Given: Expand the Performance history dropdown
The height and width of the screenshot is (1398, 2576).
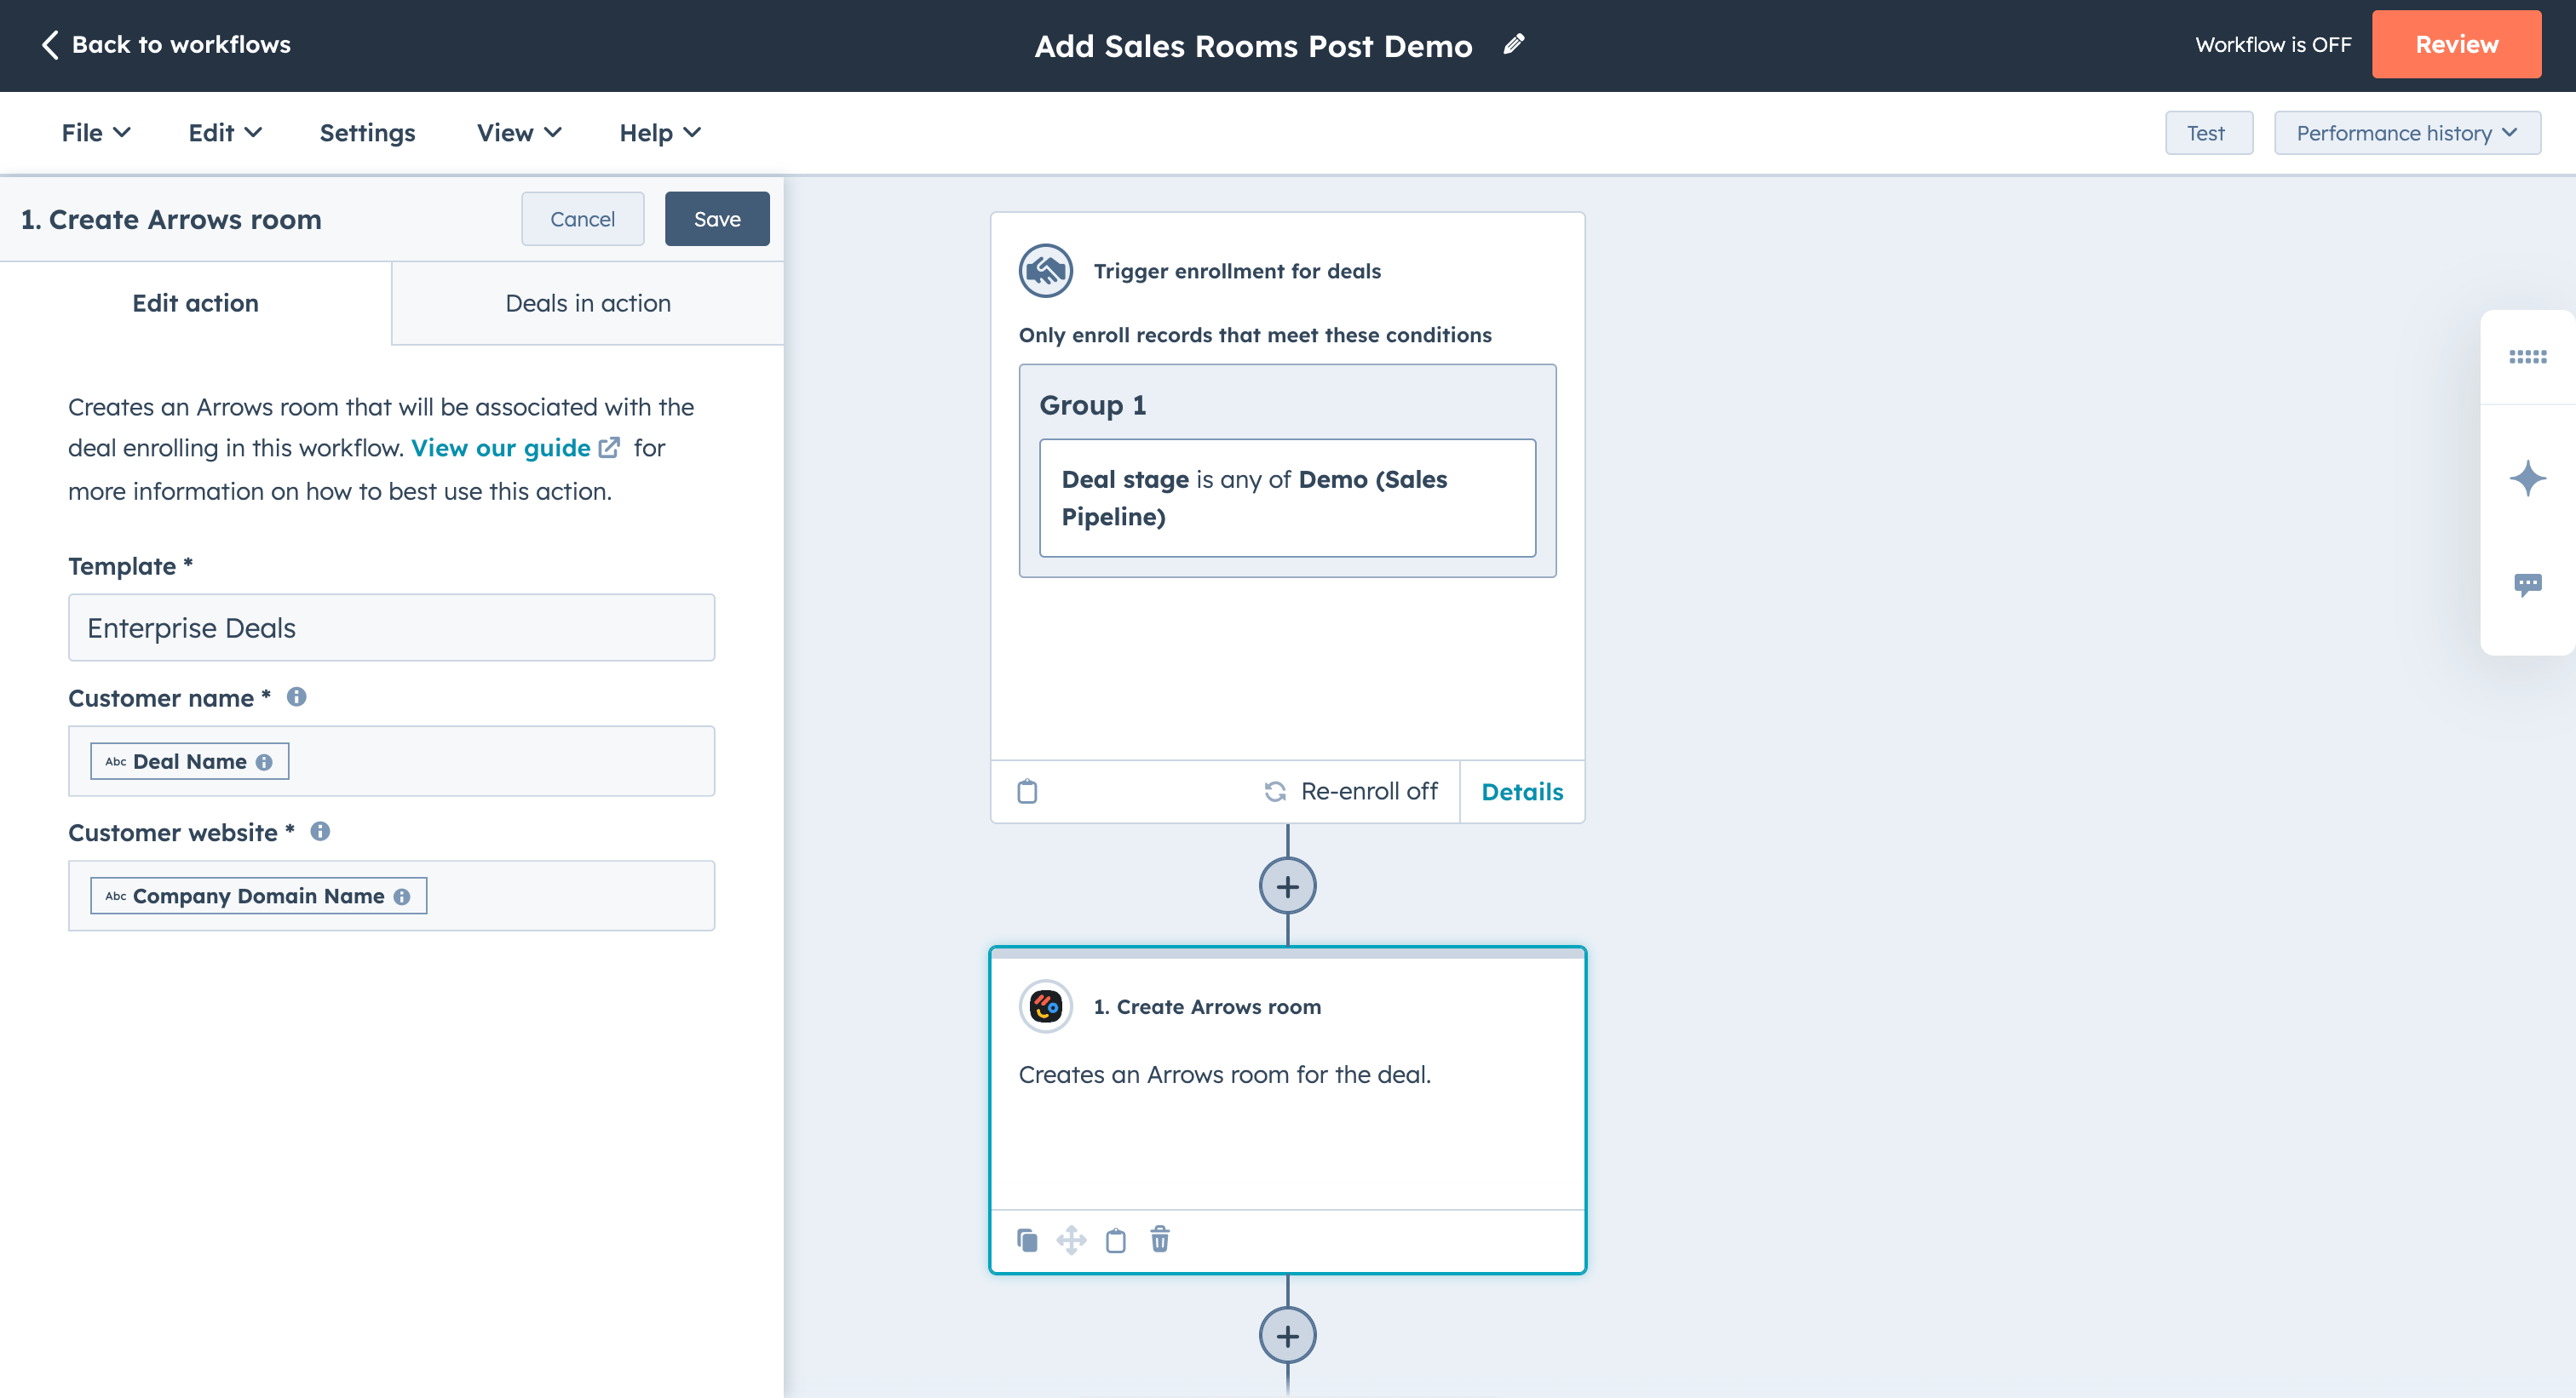Looking at the screenshot, I should tap(2406, 133).
